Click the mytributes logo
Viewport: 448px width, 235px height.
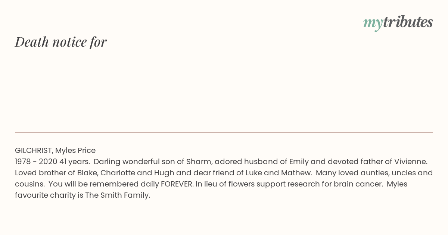click(x=398, y=23)
